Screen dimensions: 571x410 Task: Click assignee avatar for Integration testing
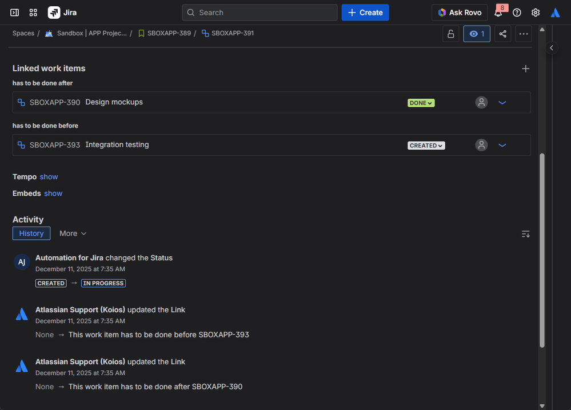(481, 145)
